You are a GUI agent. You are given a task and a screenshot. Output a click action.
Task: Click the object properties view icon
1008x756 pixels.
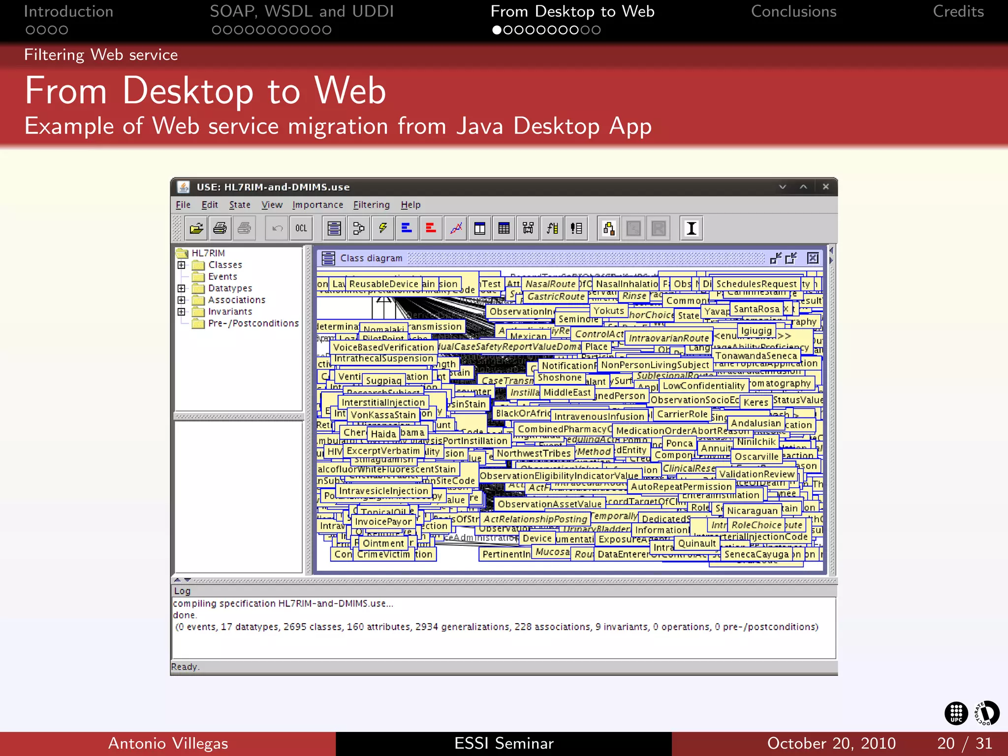[480, 228]
